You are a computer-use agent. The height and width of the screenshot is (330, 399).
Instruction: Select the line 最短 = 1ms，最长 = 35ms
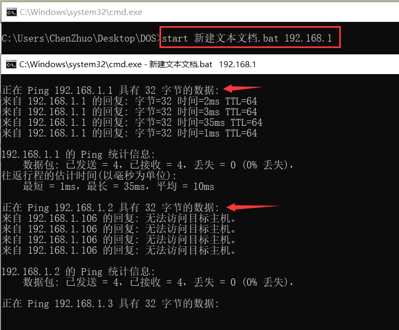point(118,187)
